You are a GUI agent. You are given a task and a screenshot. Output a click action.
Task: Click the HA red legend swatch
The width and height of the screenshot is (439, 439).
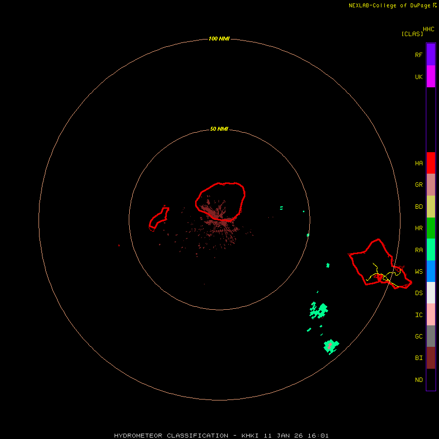click(431, 163)
